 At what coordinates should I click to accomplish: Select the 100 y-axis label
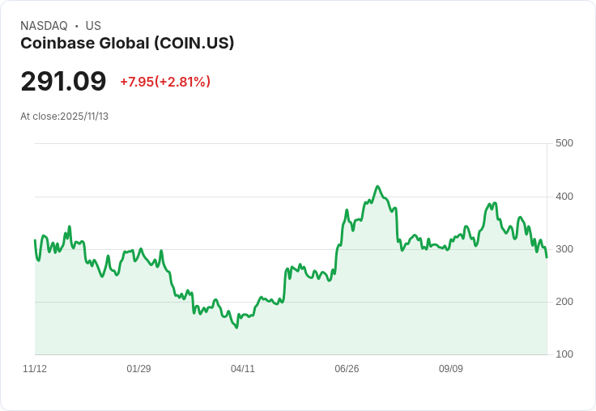pos(564,354)
